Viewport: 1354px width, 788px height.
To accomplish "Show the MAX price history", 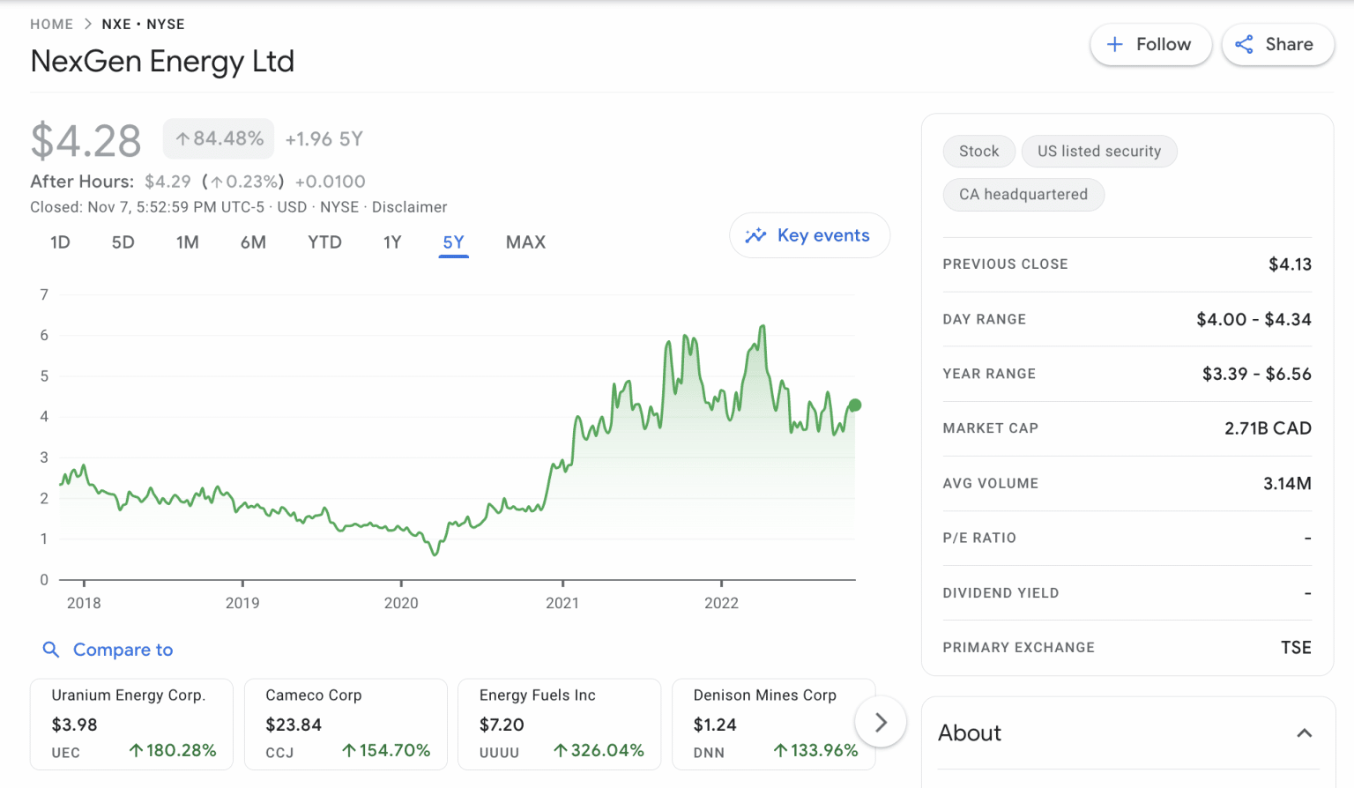I will pyautogui.click(x=525, y=242).
